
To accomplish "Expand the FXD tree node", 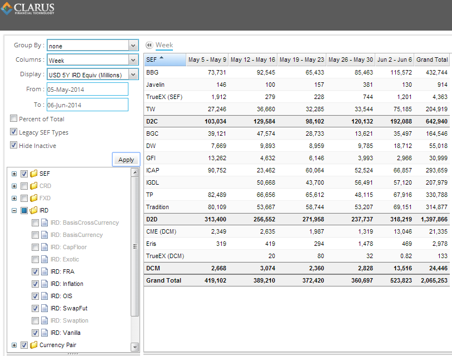I will pyautogui.click(x=14, y=198).
